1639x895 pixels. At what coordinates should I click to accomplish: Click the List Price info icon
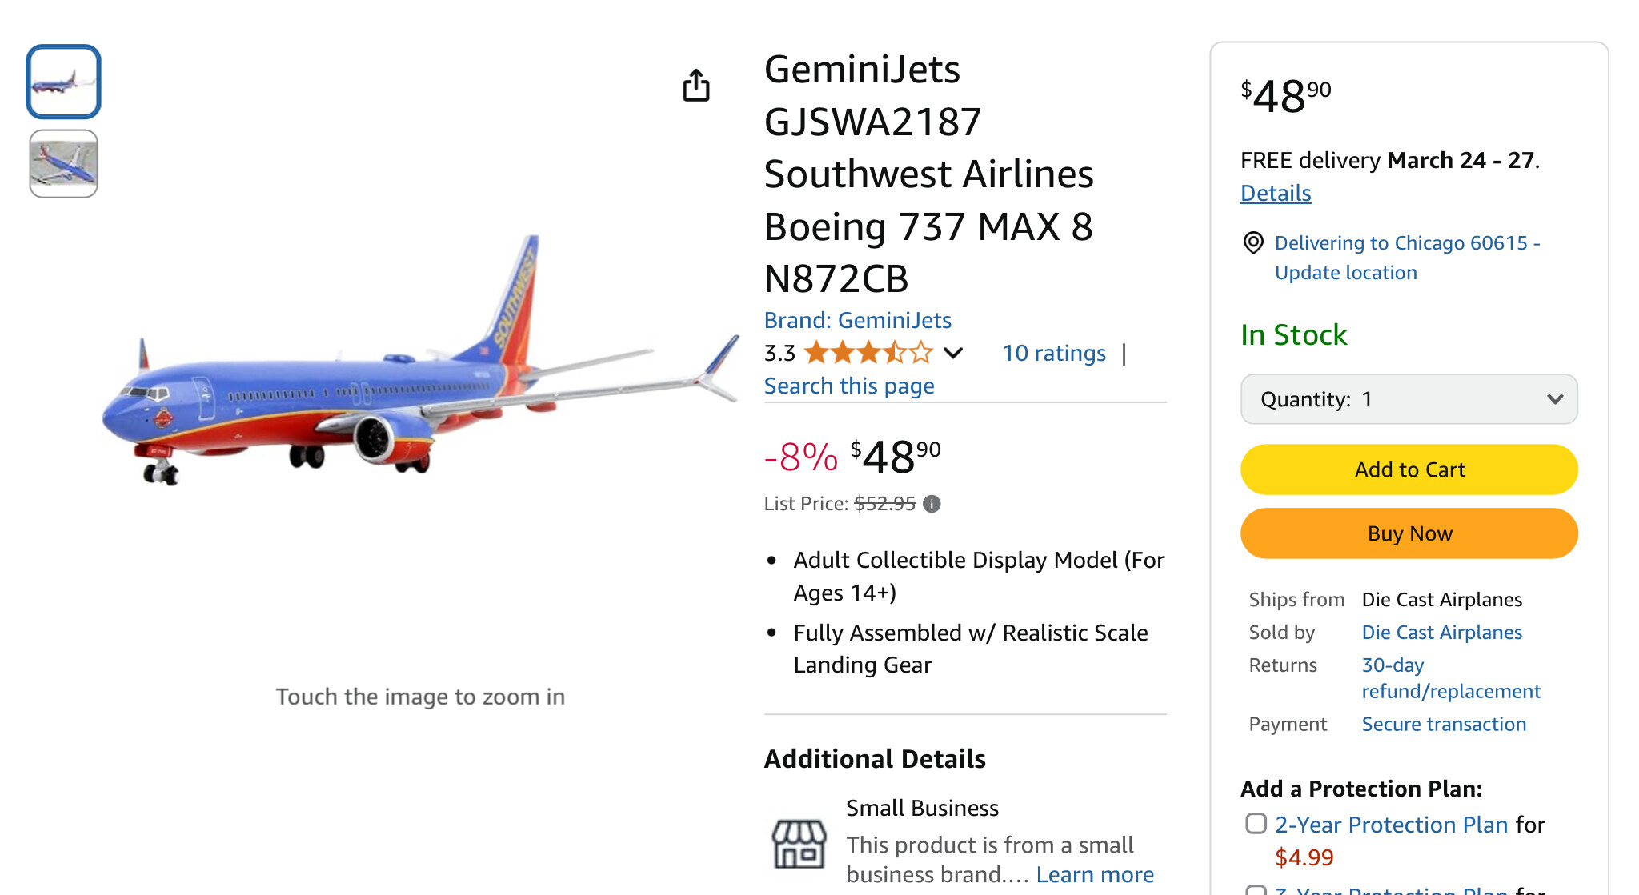(932, 504)
